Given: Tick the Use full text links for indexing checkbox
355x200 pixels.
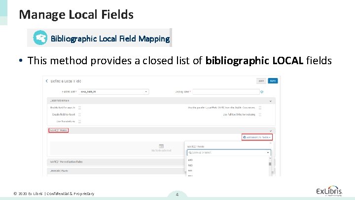Looking at the screenshot, I should 260,115.
